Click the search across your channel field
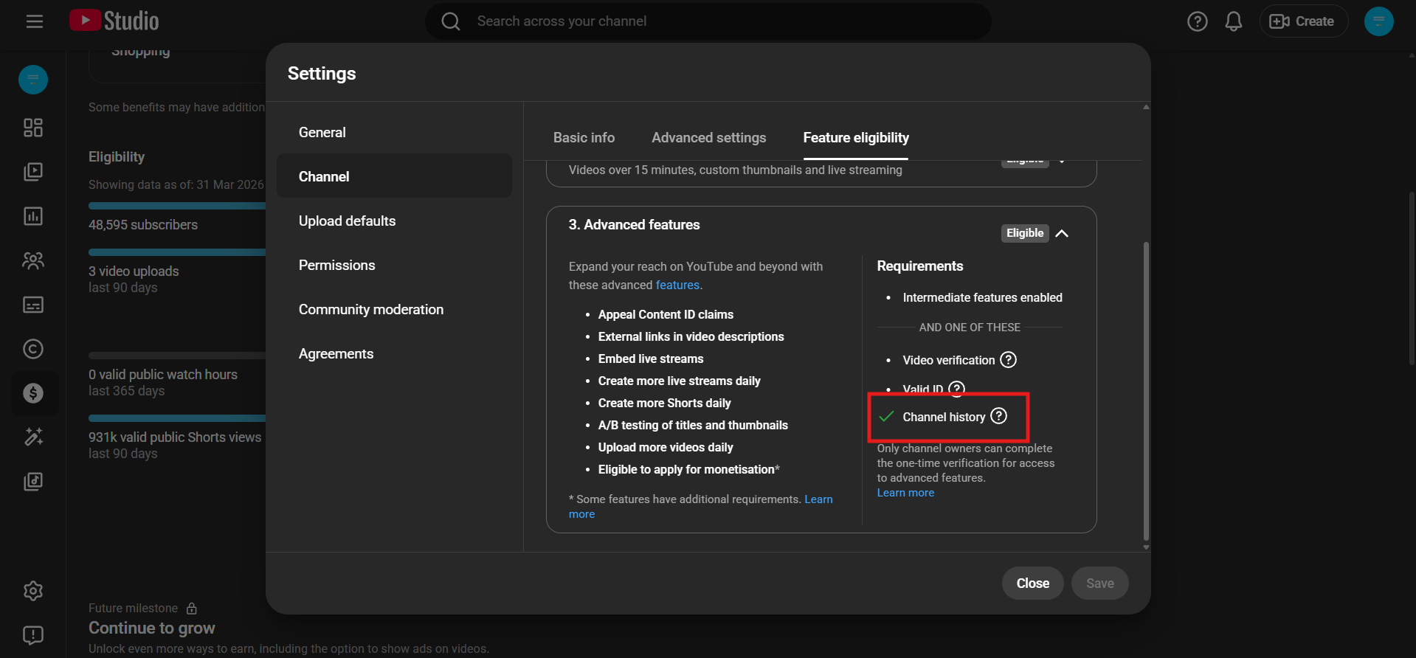The height and width of the screenshot is (658, 1416). coord(708,21)
